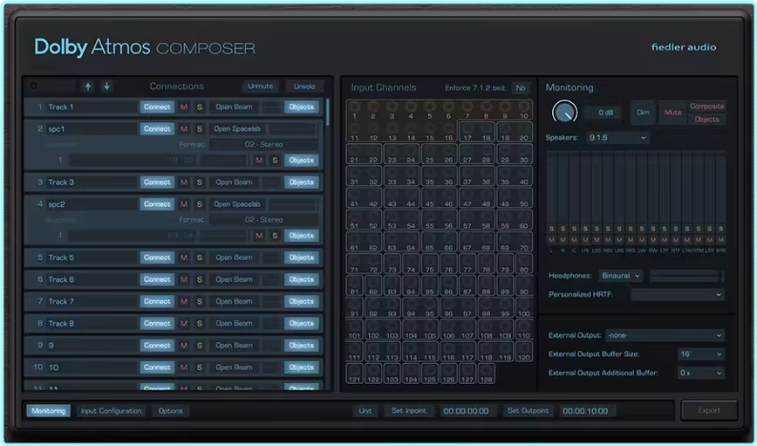Click the move down arrow icon
The image size is (757, 446).
point(107,87)
